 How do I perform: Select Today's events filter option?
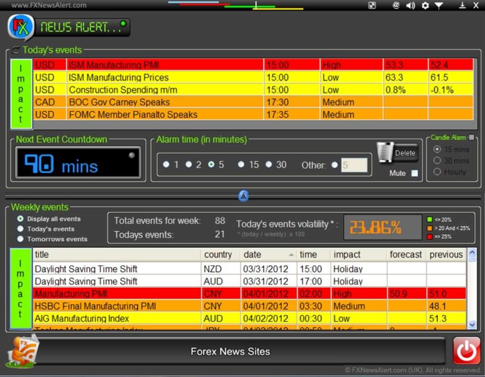coord(20,228)
